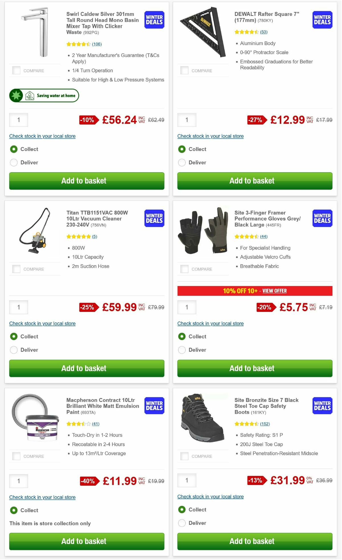Check Compare for the safety boots
This screenshot has height=560, width=342.
pyautogui.click(x=184, y=456)
